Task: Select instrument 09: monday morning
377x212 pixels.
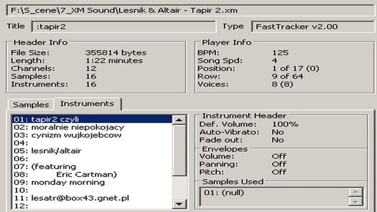Action: [x=92, y=183]
